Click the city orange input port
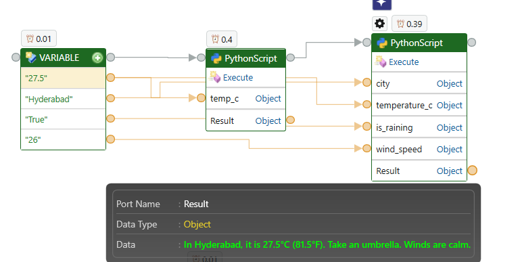 coord(367,83)
